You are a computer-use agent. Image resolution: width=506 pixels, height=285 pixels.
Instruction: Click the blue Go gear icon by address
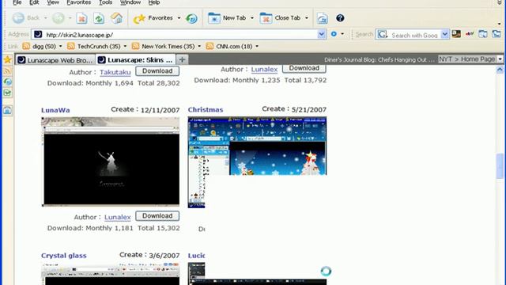pos(334,33)
